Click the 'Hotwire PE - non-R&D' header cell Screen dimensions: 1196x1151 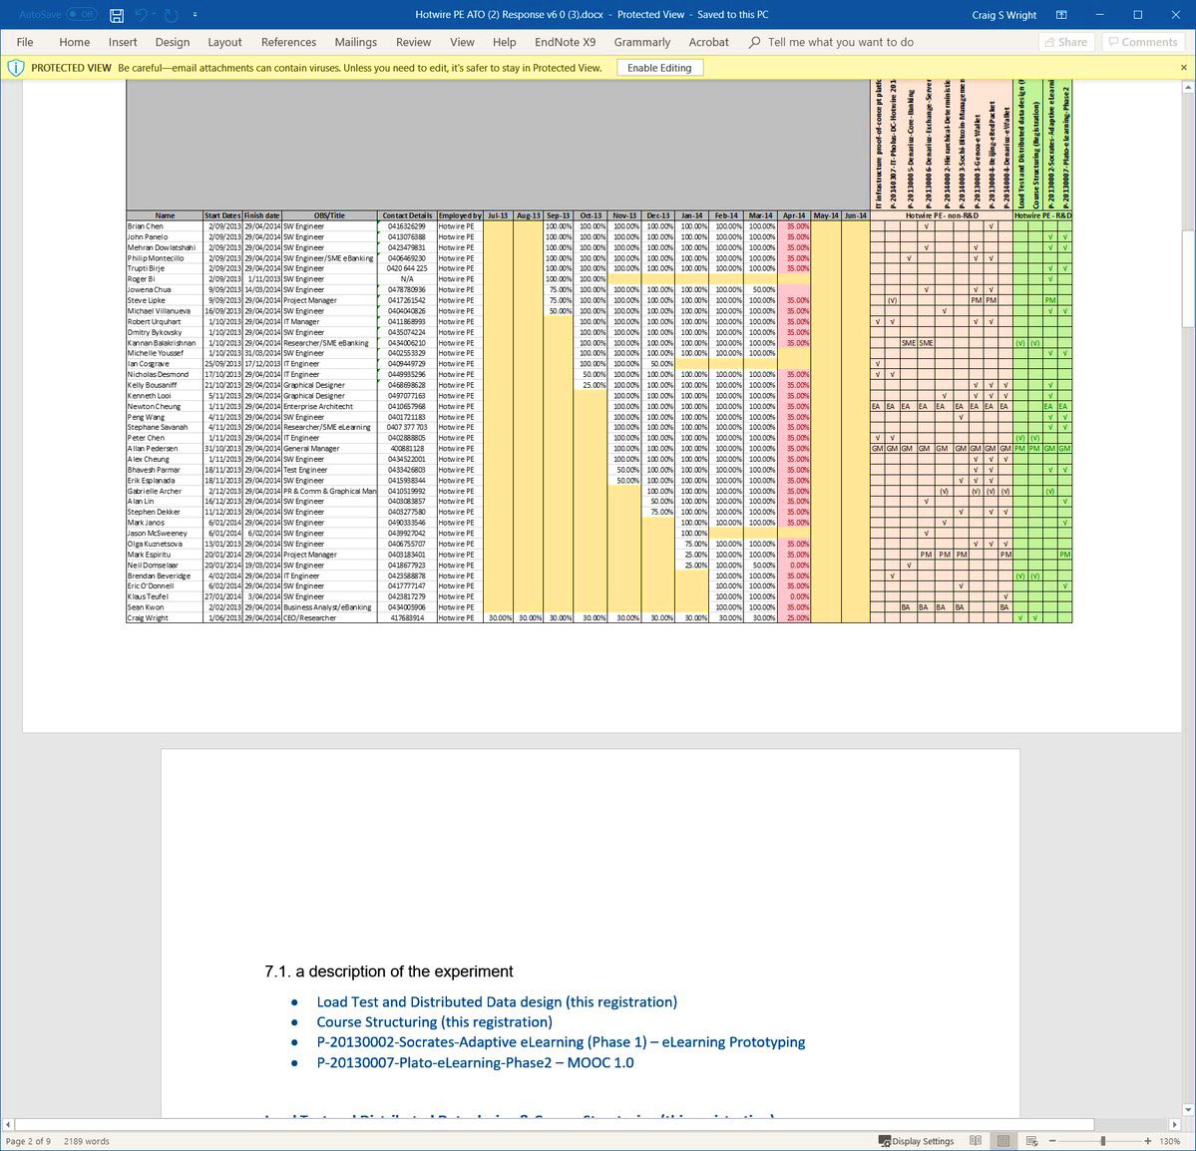click(x=942, y=215)
